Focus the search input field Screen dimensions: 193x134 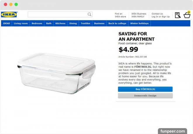pos(58,14)
